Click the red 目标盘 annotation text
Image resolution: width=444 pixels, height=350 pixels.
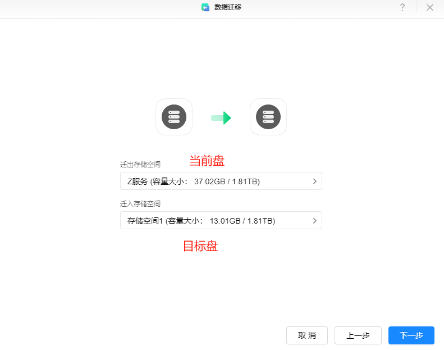(200, 246)
